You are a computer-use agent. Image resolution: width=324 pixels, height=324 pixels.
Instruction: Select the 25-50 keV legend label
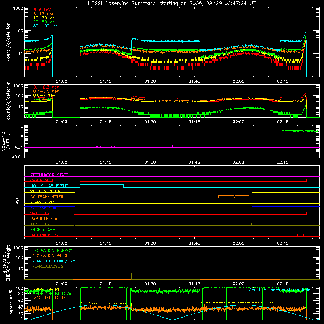pos(45,22)
